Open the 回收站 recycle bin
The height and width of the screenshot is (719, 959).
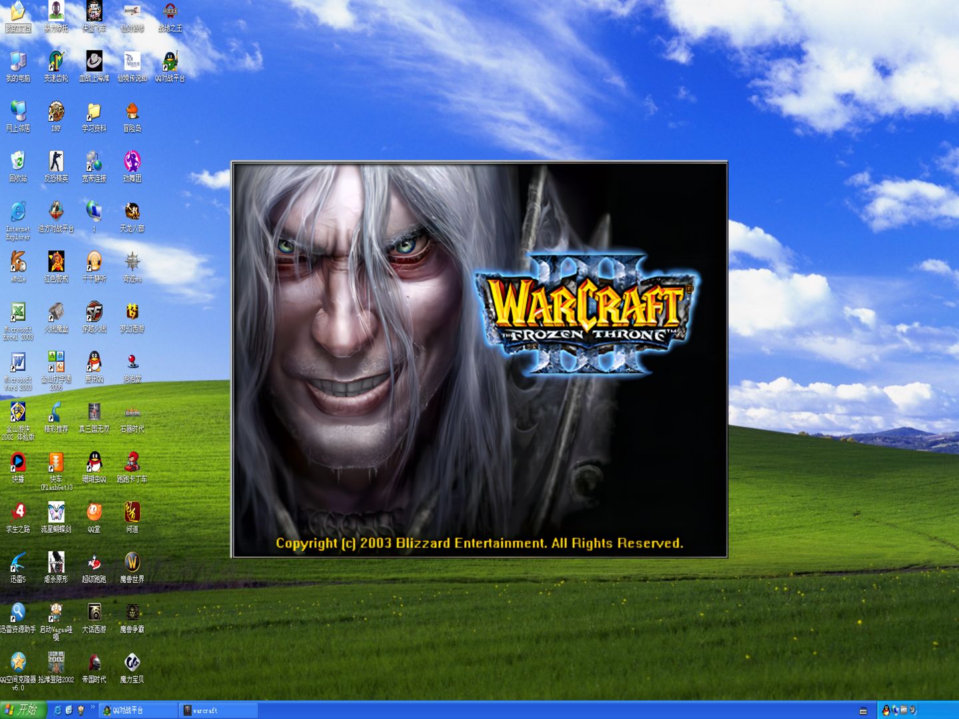[18, 162]
